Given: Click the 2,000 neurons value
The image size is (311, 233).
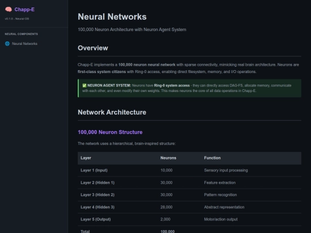Looking at the screenshot, I should click(x=165, y=219).
